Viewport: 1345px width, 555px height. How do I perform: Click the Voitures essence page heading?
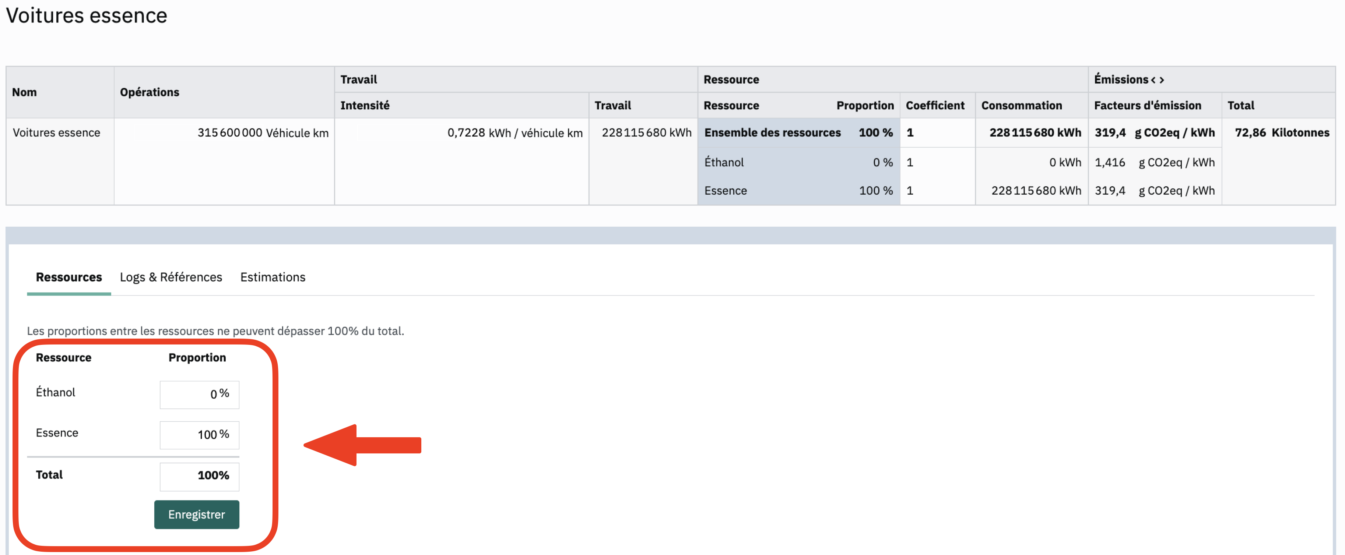point(87,16)
